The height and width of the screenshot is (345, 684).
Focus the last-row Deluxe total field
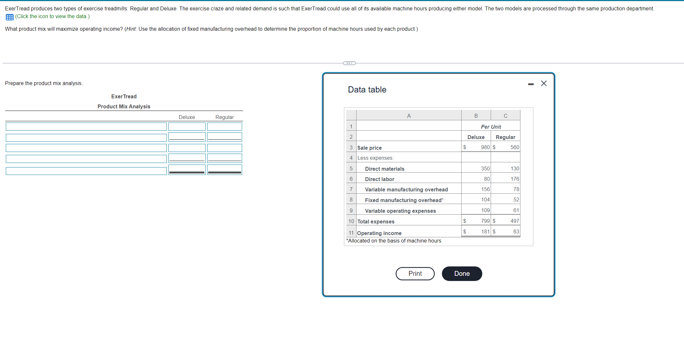187,170
